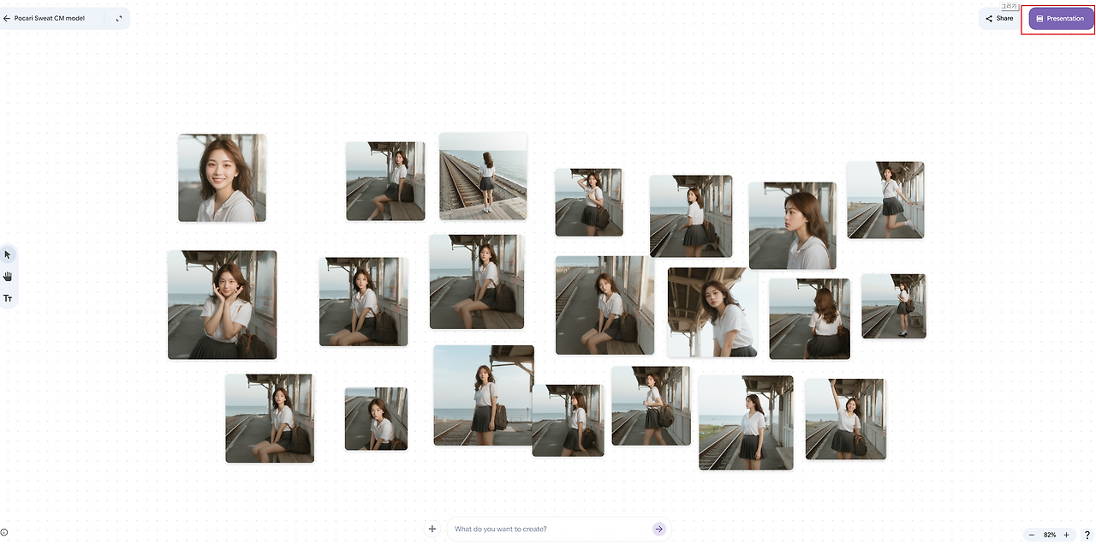Select image of girl balancing on one leg

(885, 200)
